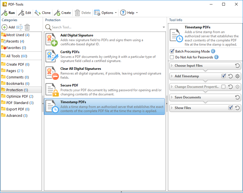Image resolution: width=243 pixels, height=193 pixels.
Task: Click the Clone tool icon
Action: click(37, 13)
